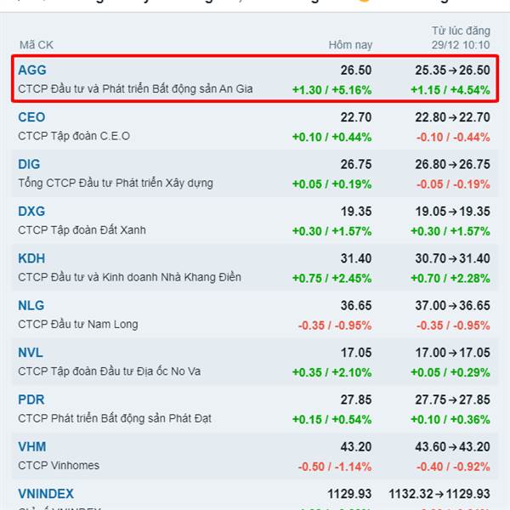Select 'Tổng CTCP Đầu tư Phát triển Xây dựng'
Viewport: 510px width, 510px height.
point(116,183)
